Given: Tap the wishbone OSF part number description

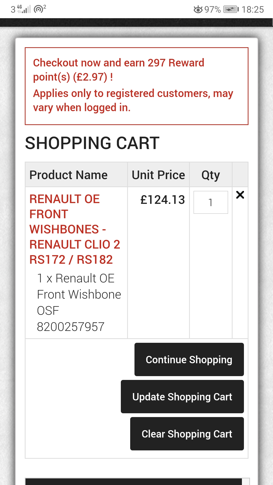Looking at the screenshot, I should [79, 302].
